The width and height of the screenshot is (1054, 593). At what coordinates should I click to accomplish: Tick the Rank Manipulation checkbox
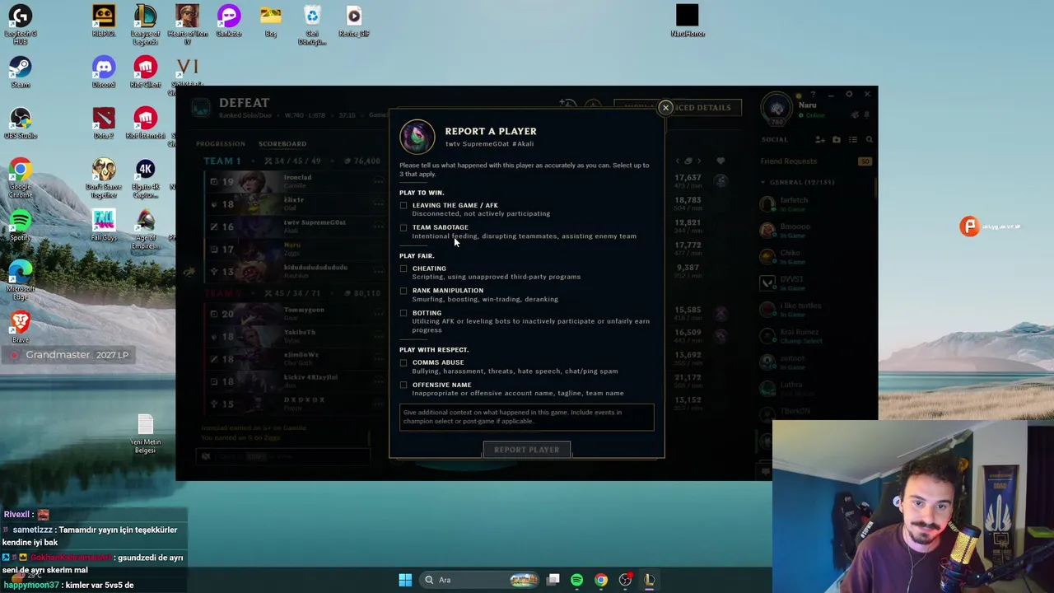[x=403, y=291]
